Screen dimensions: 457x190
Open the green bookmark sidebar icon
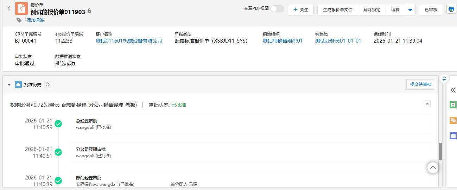click(453, 105)
